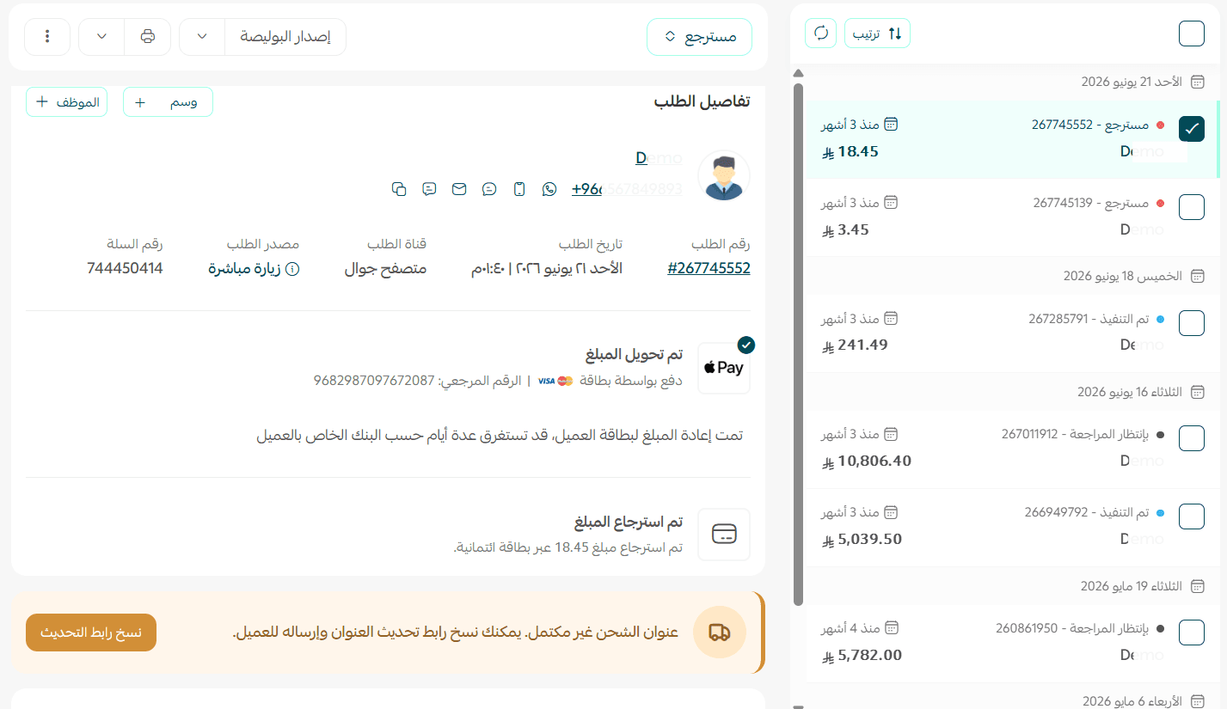1227x709 pixels.
Task: Open order 267011912 بإنتظار المراجعة row
Action: click(x=1011, y=449)
